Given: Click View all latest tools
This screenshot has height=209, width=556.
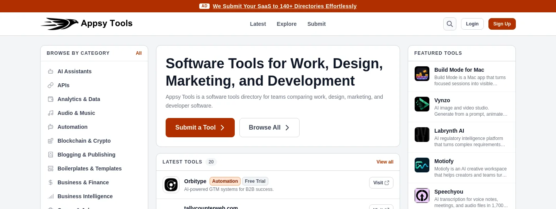Looking at the screenshot, I should click(x=385, y=162).
